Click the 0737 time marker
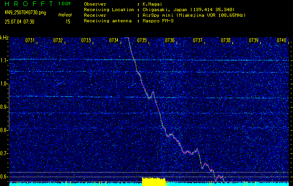 click(x=198, y=40)
